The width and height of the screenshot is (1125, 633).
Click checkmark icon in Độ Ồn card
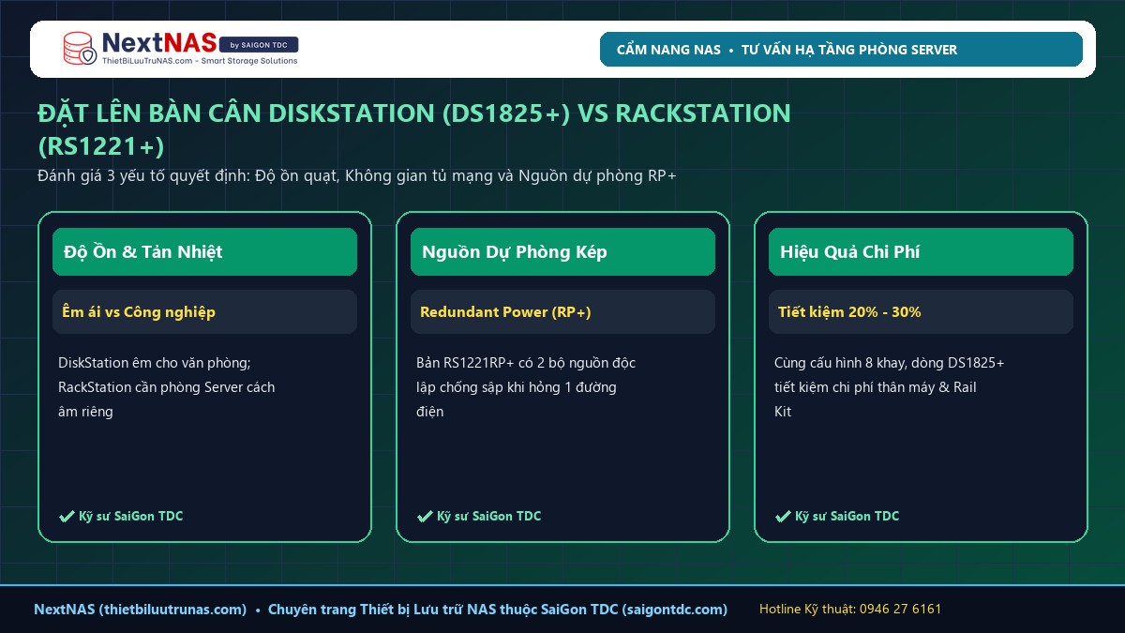[x=67, y=516]
